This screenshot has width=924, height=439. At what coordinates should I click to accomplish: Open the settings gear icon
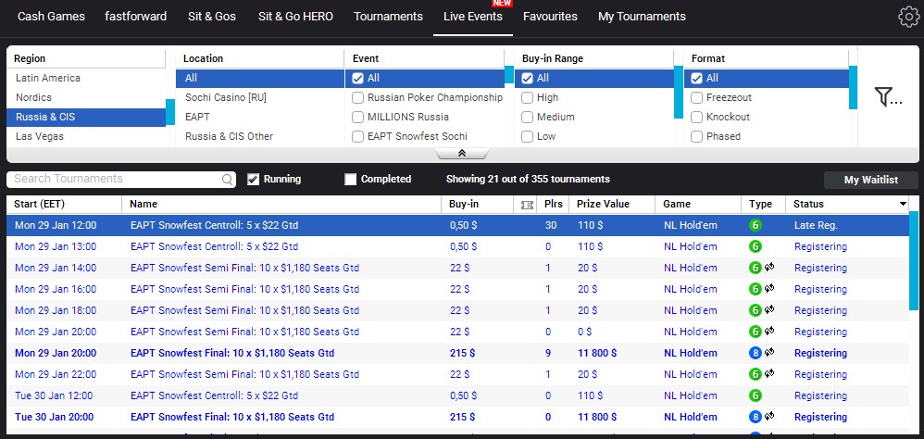909,17
